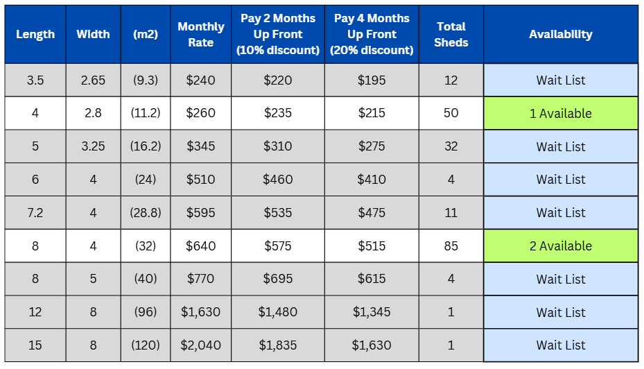Select the 7.2 length cell

(35, 213)
